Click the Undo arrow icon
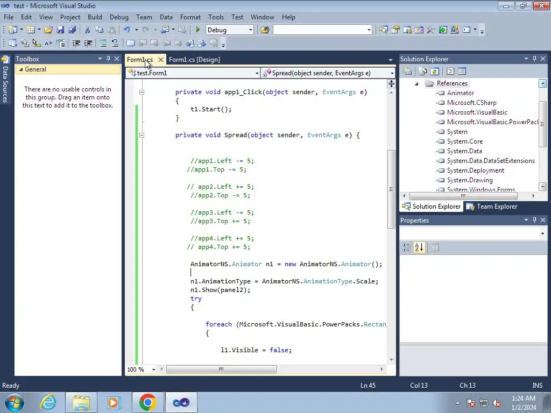 pos(127,30)
